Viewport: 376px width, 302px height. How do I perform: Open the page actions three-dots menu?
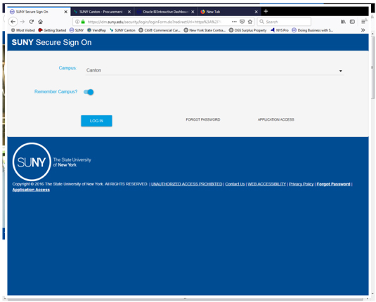pyautogui.click(x=234, y=22)
